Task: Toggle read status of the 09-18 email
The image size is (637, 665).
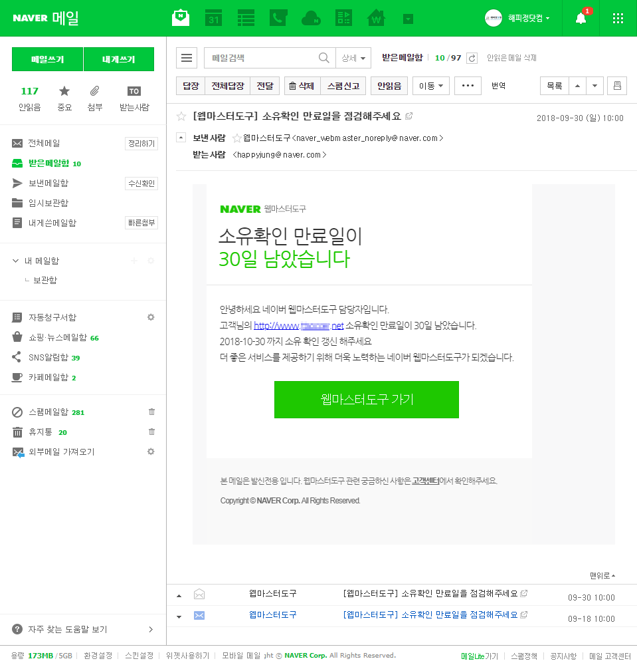Action: (x=199, y=616)
